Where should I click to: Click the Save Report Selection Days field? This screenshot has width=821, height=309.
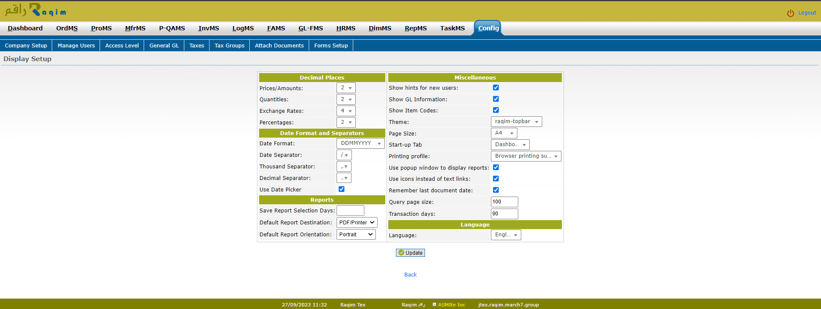pyautogui.click(x=350, y=211)
